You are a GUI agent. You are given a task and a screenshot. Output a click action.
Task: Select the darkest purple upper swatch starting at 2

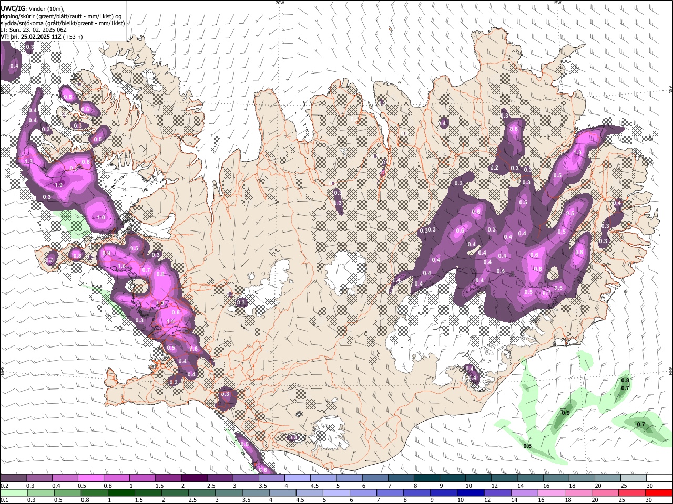point(194,478)
